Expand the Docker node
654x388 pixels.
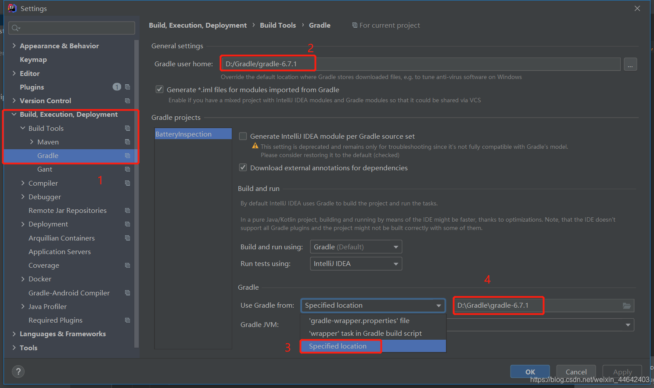[x=23, y=279]
